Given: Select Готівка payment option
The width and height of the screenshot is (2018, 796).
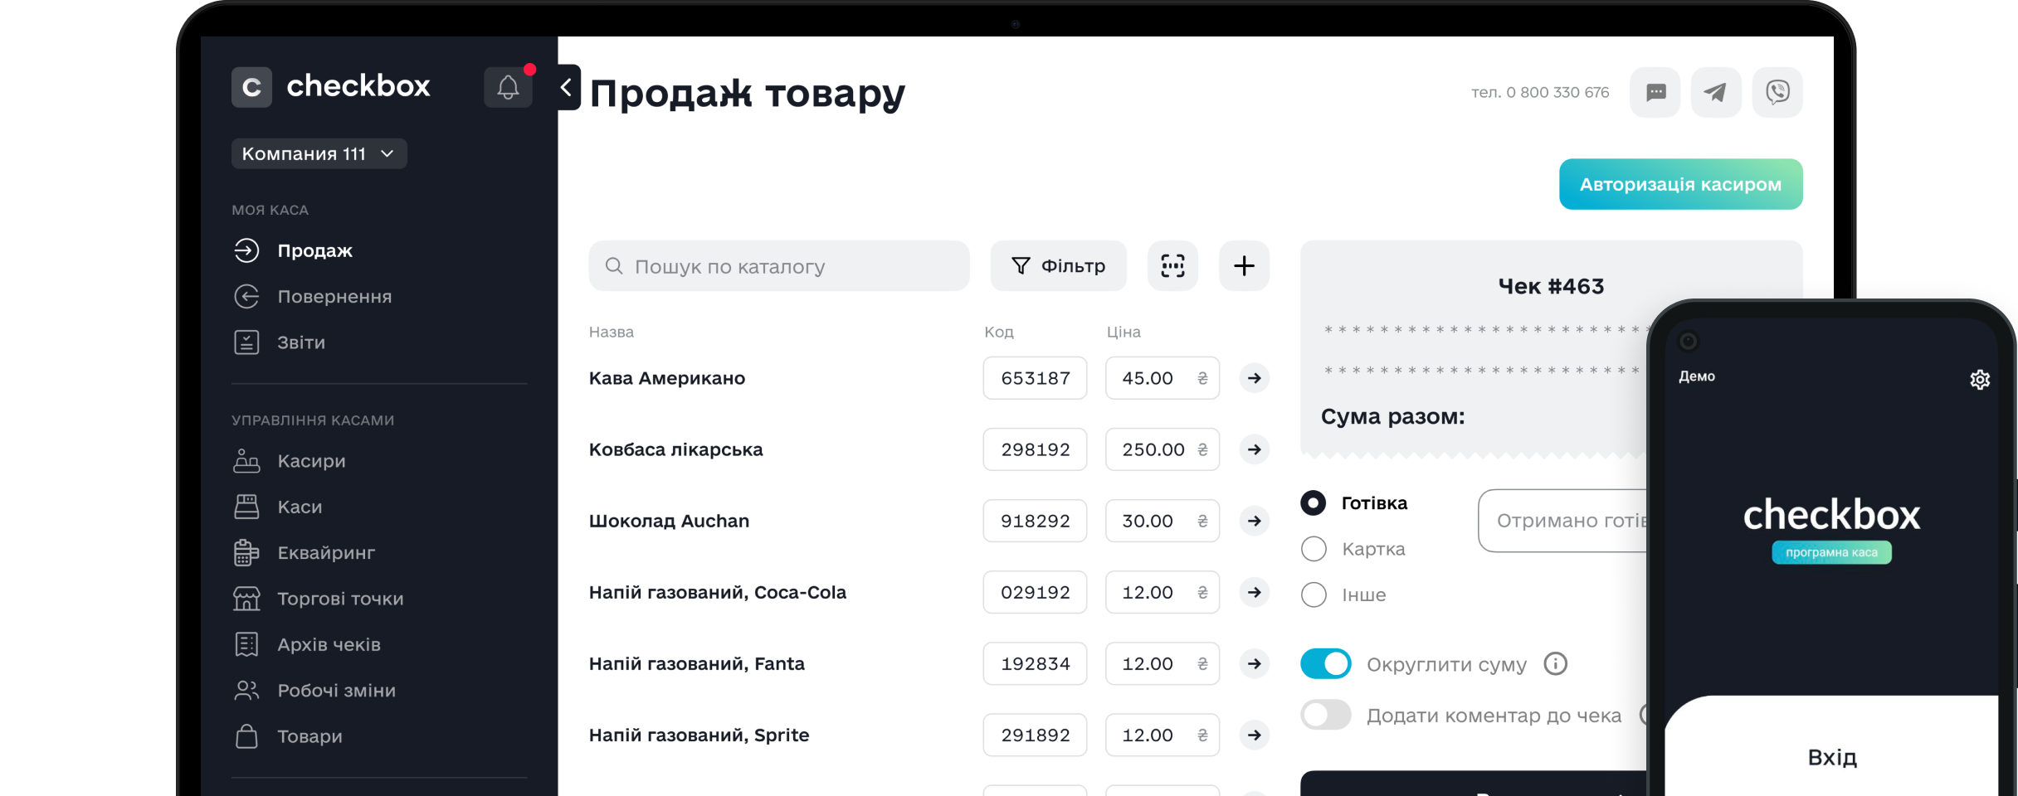Looking at the screenshot, I should pyautogui.click(x=1314, y=503).
